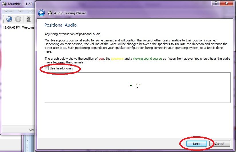This screenshot has width=236, height=152.
Task: Click the red word 'you' in the description
Action: point(101,59)
